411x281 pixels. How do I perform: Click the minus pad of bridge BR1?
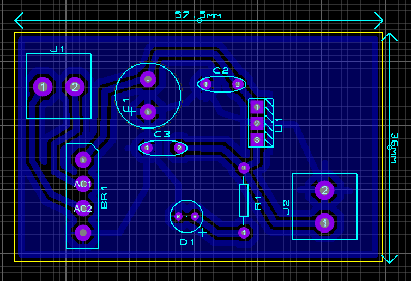coord(83,233)
